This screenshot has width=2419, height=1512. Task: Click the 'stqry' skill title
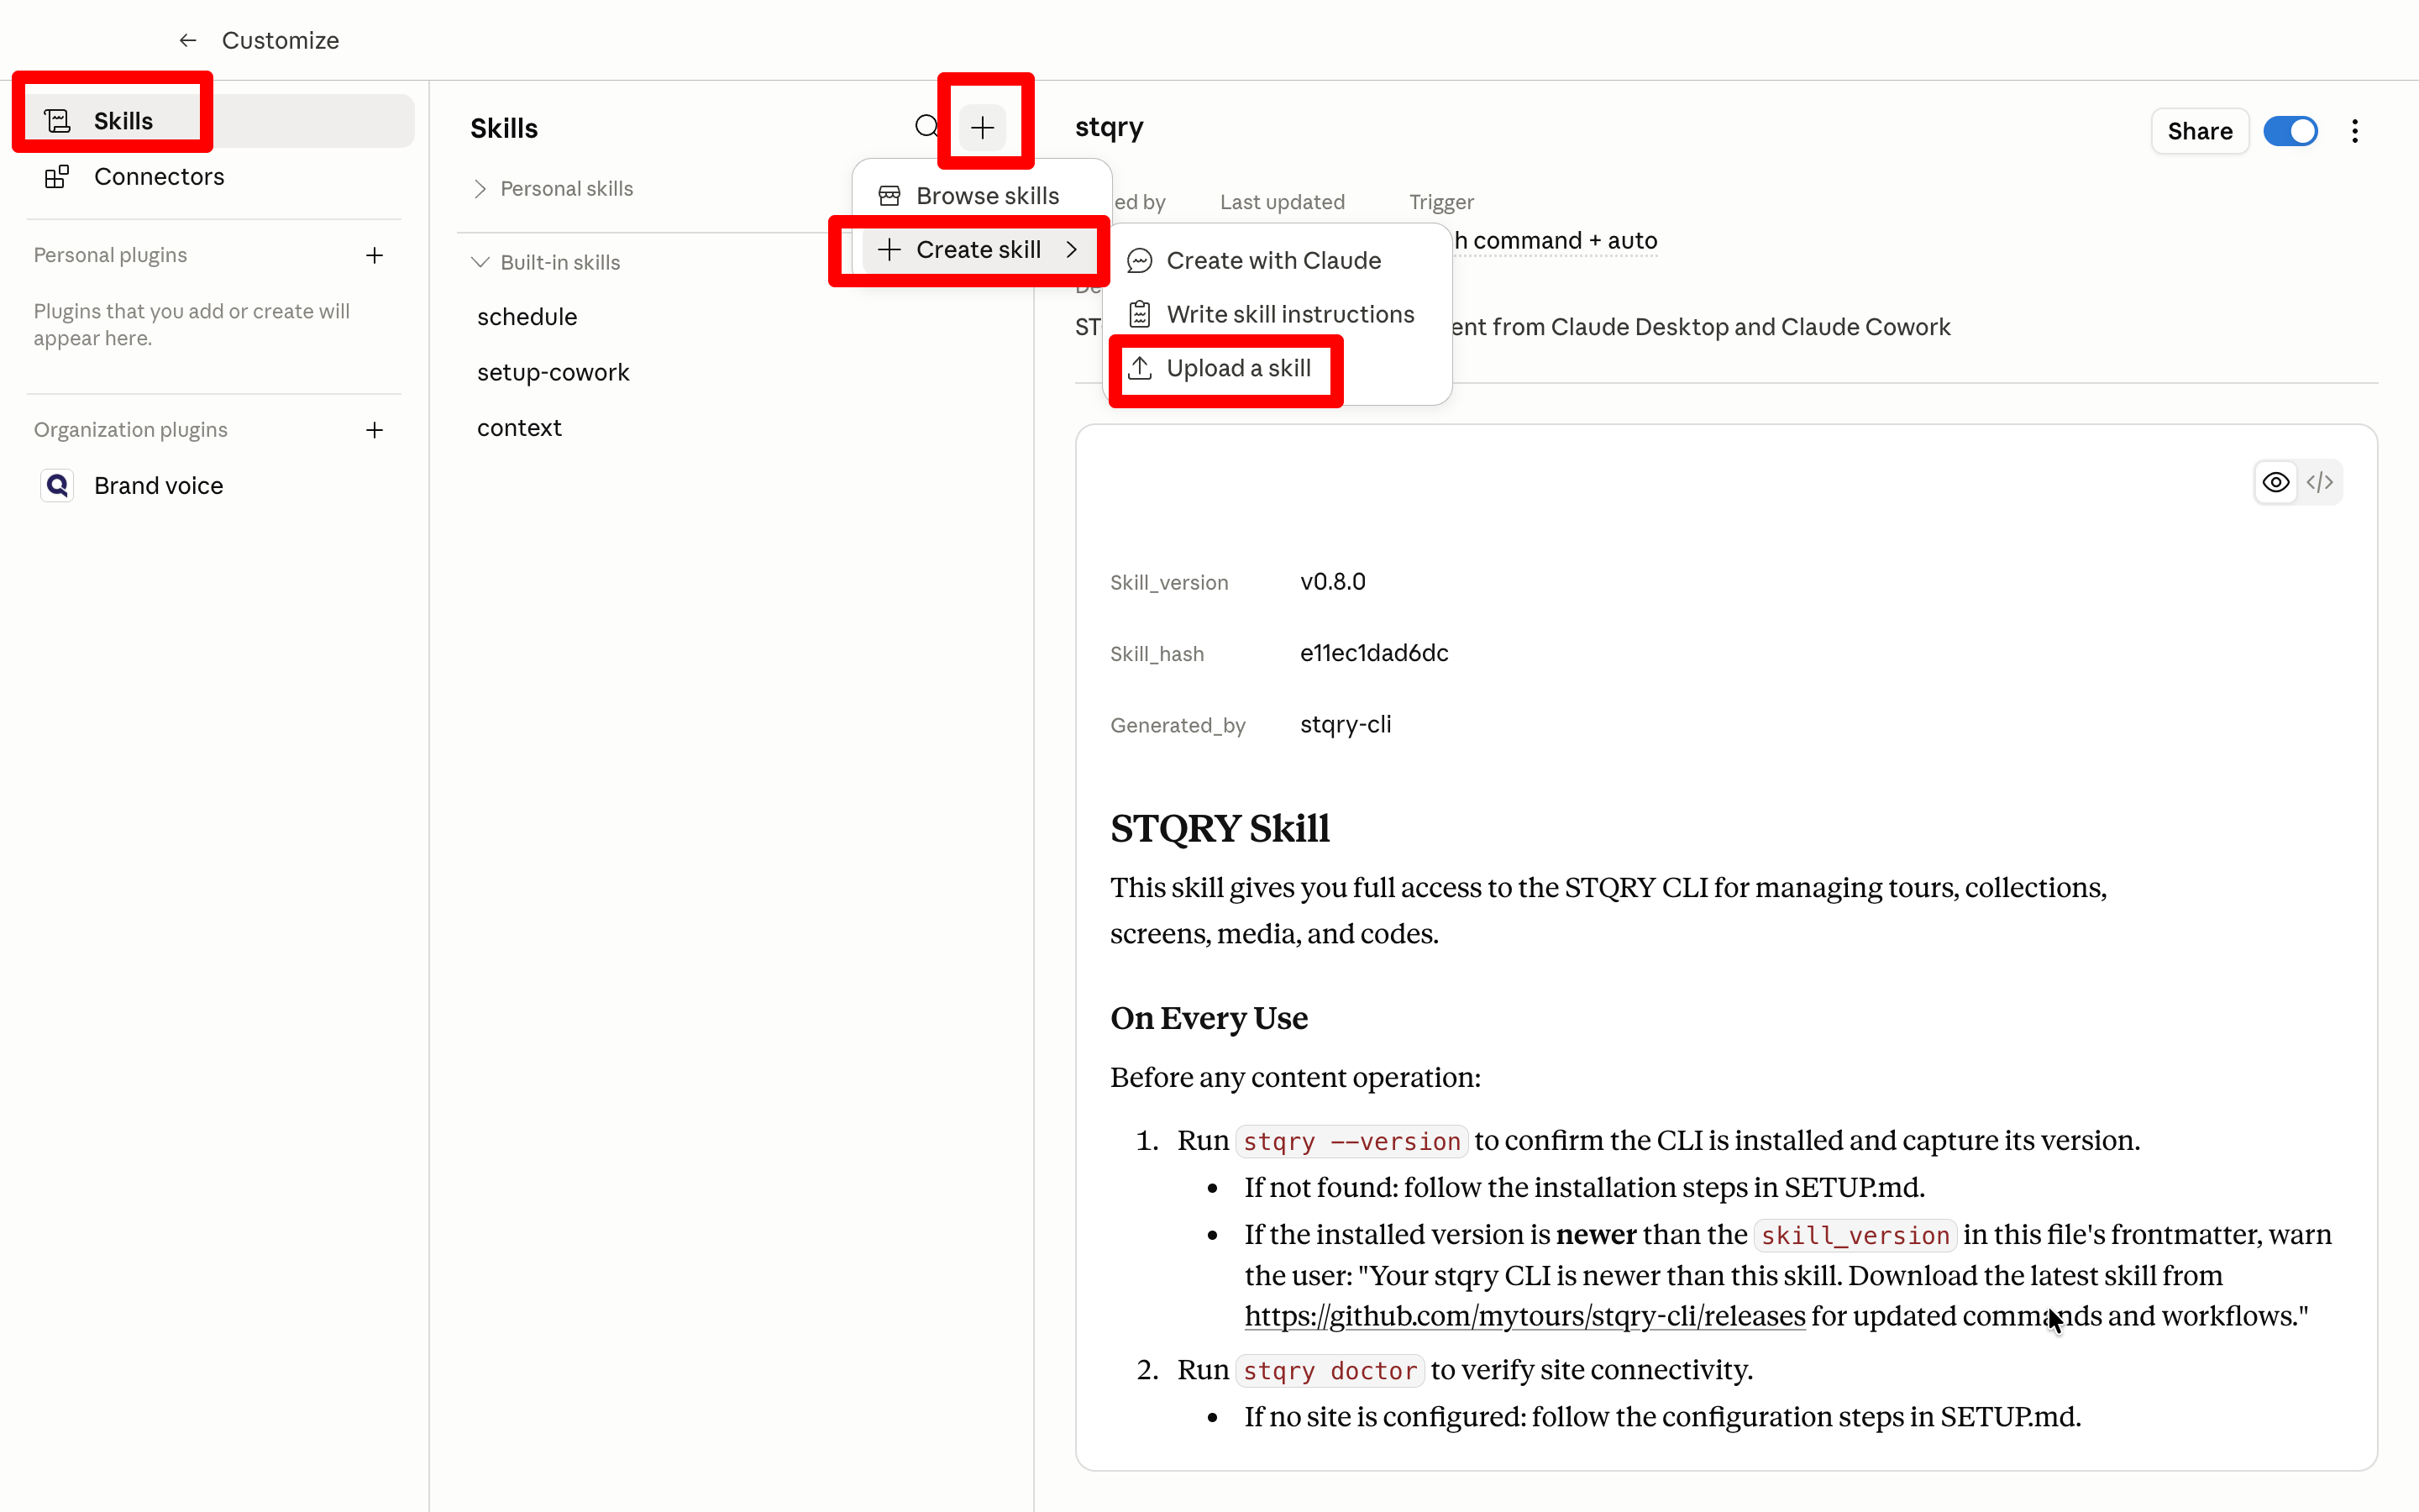(x=1109, y=127)
